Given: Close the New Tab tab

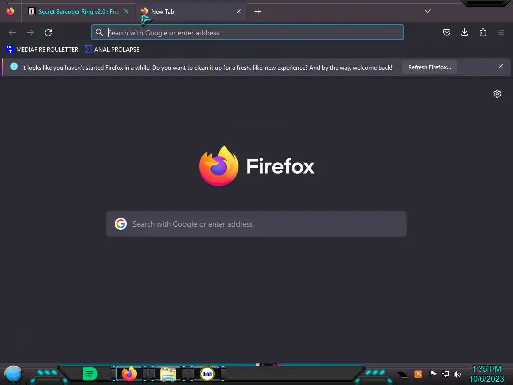Looking at the screenshot, I should 239,11.
